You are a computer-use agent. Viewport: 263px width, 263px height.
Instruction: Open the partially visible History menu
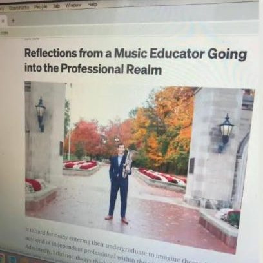pos(2,9)
